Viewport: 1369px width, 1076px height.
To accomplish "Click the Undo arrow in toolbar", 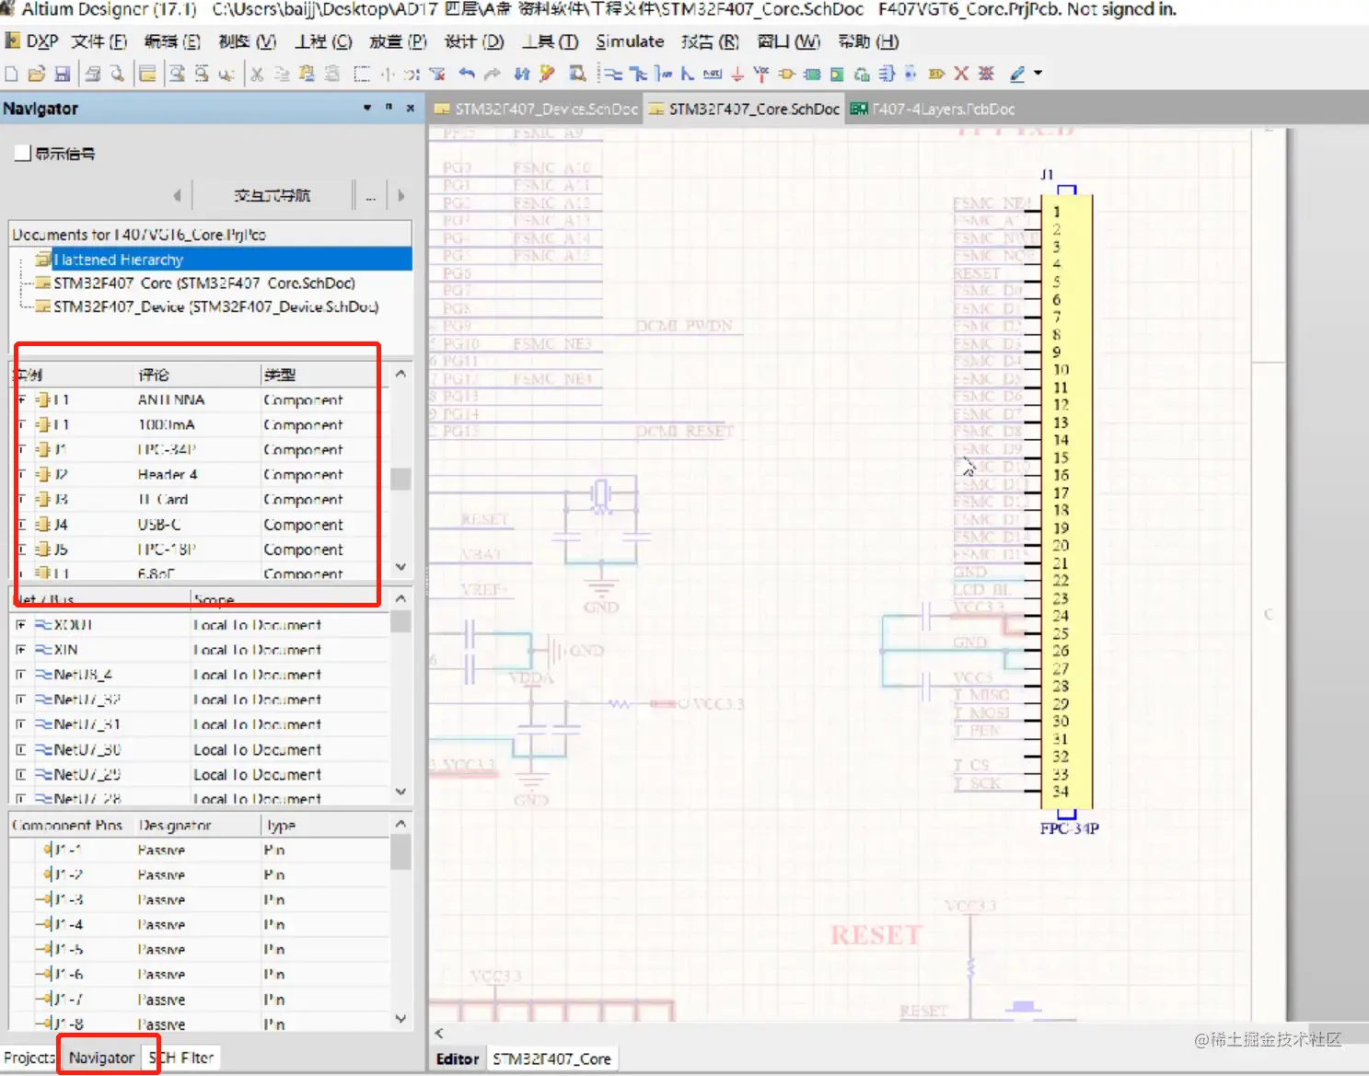I will click(467, 75).
